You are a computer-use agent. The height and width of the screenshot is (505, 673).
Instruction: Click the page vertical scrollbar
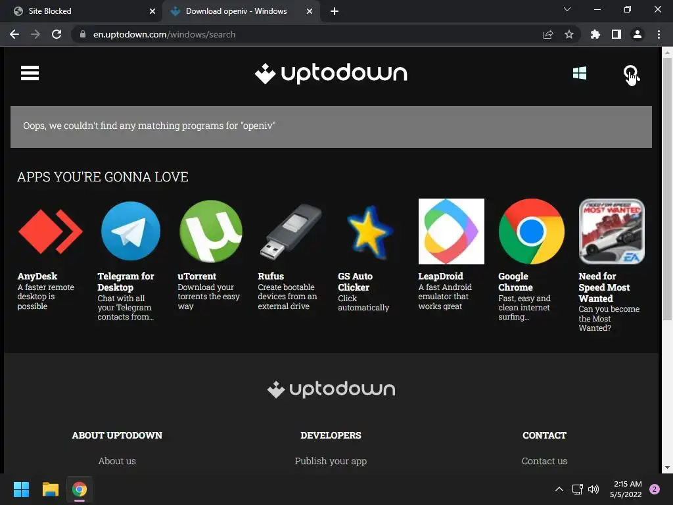point(667,189)
